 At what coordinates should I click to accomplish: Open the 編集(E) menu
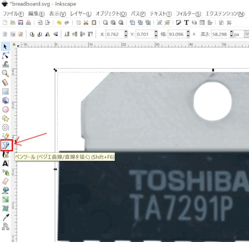[36, 13]
